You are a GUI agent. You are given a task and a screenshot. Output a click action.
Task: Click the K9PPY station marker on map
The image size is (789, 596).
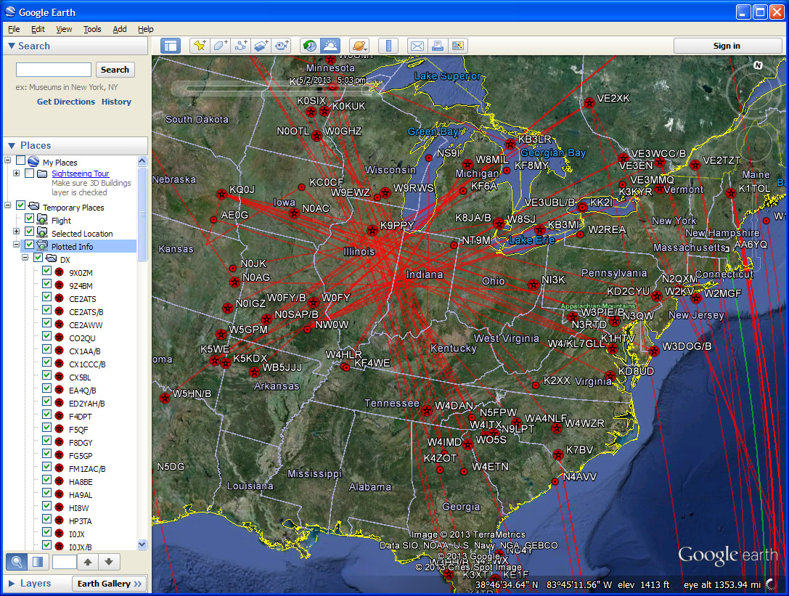(372, 231)
